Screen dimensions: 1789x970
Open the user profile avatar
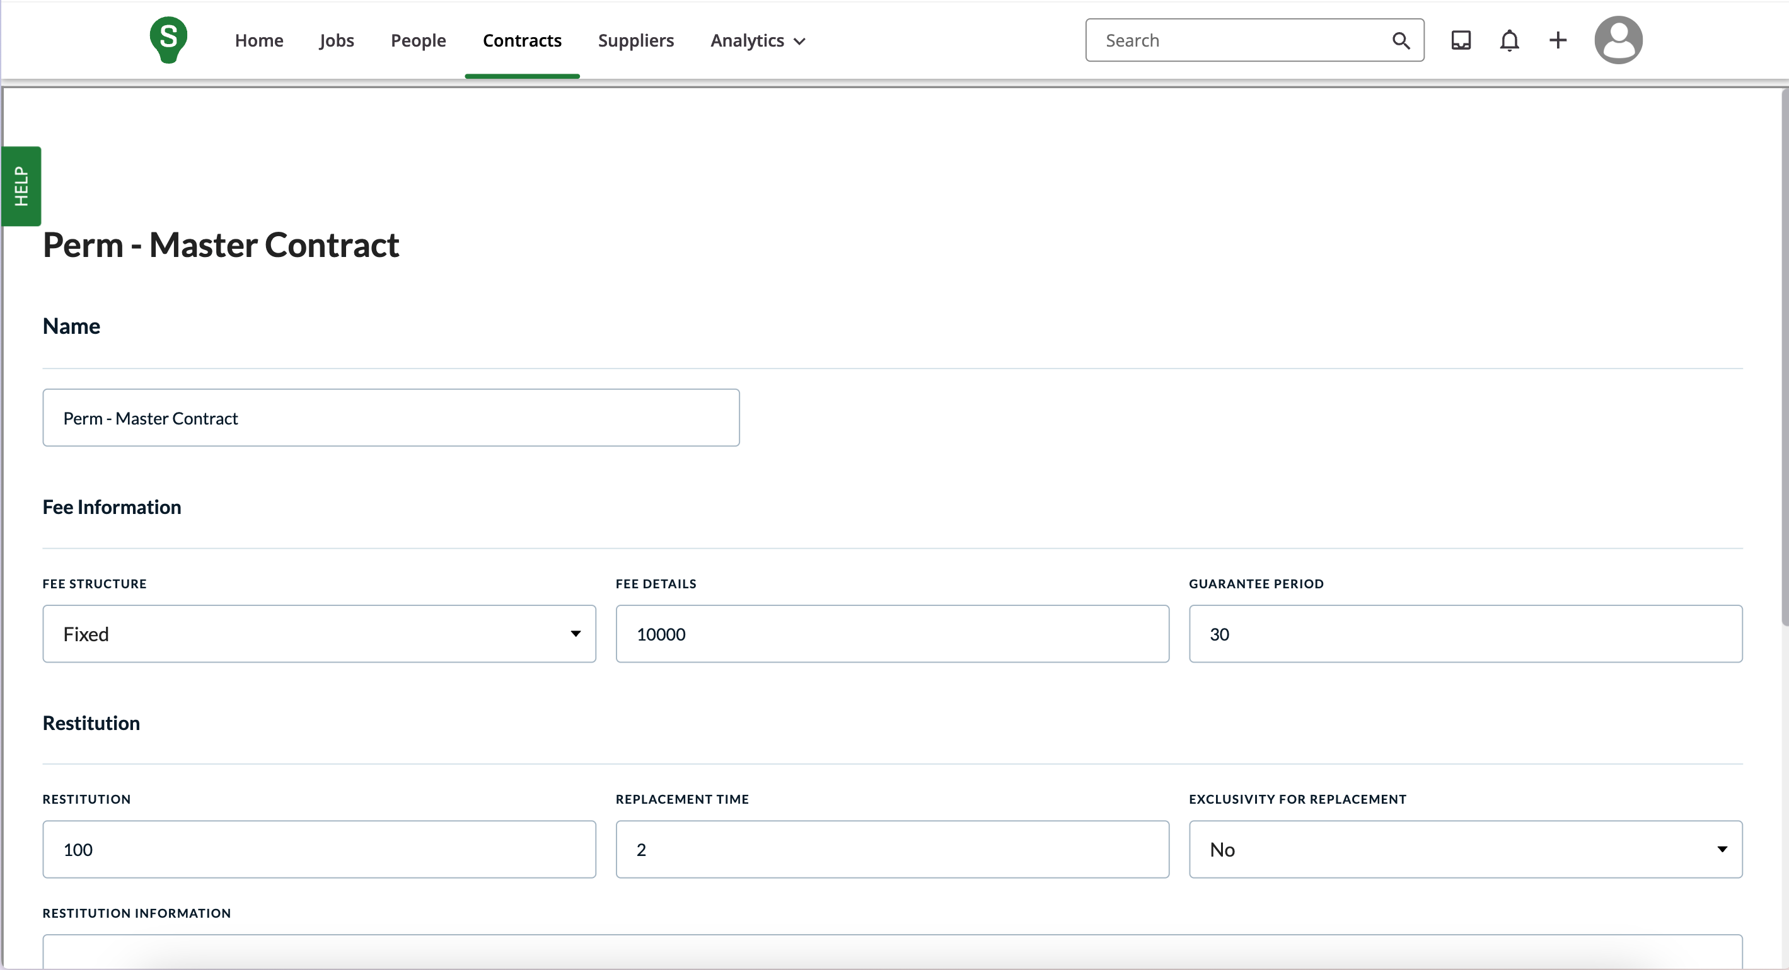[x=1618, y=40]
